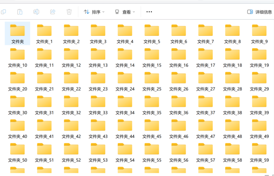
Task: Select the 文件夹_42 folder icon
Action: pos(71,125)
